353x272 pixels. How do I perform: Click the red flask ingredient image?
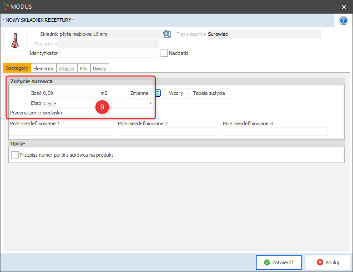[15, 40]
